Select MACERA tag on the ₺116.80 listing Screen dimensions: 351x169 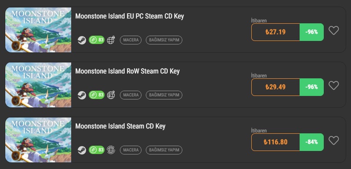click(131, 150)
